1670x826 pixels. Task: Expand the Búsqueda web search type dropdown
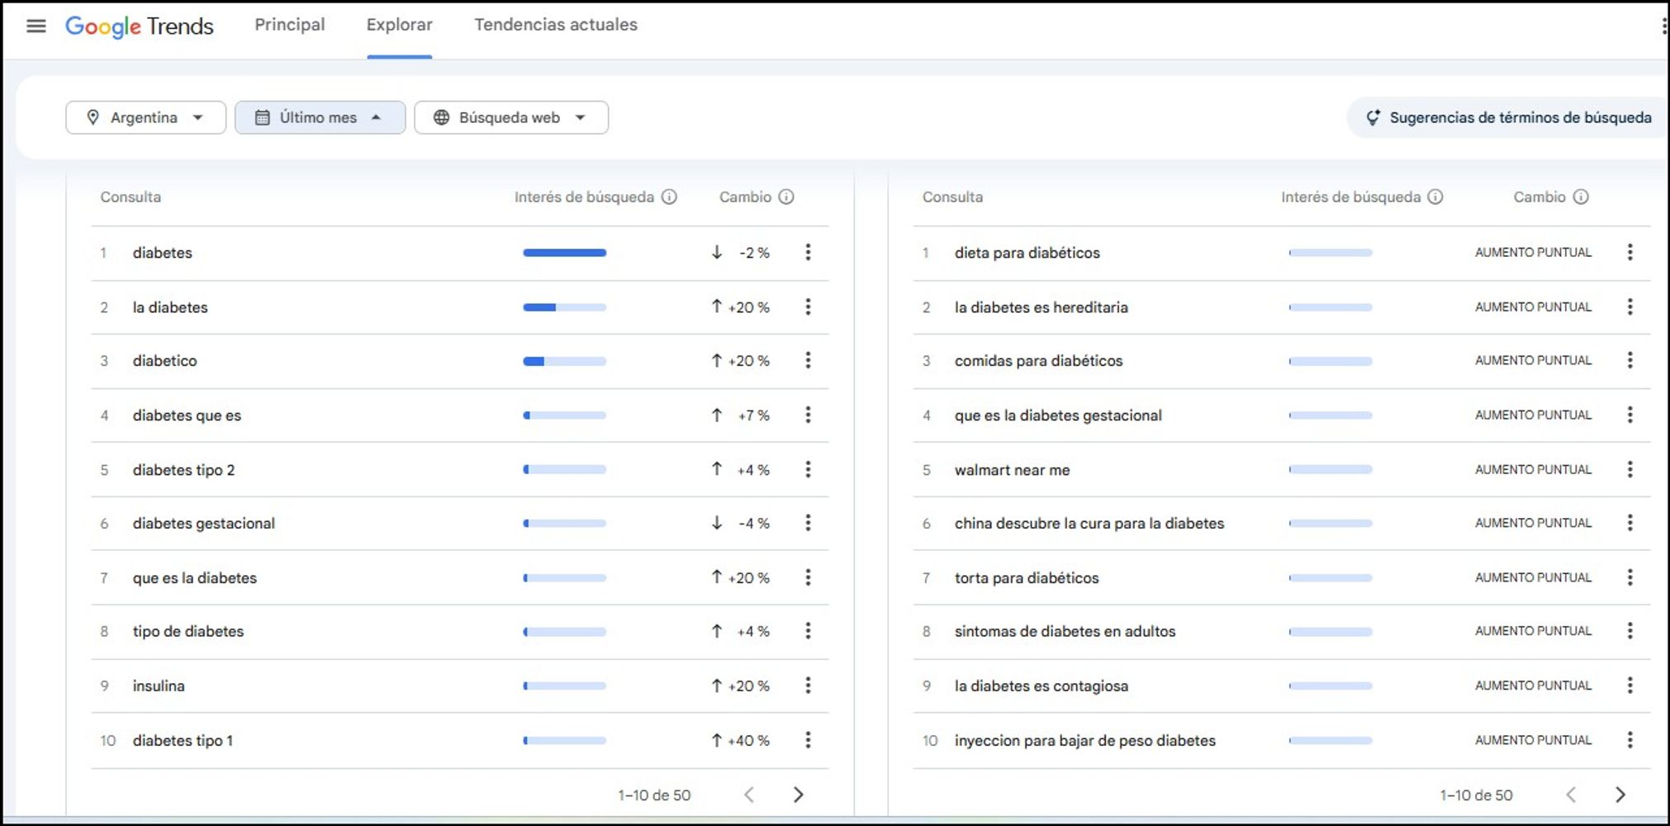pos(511,117)
